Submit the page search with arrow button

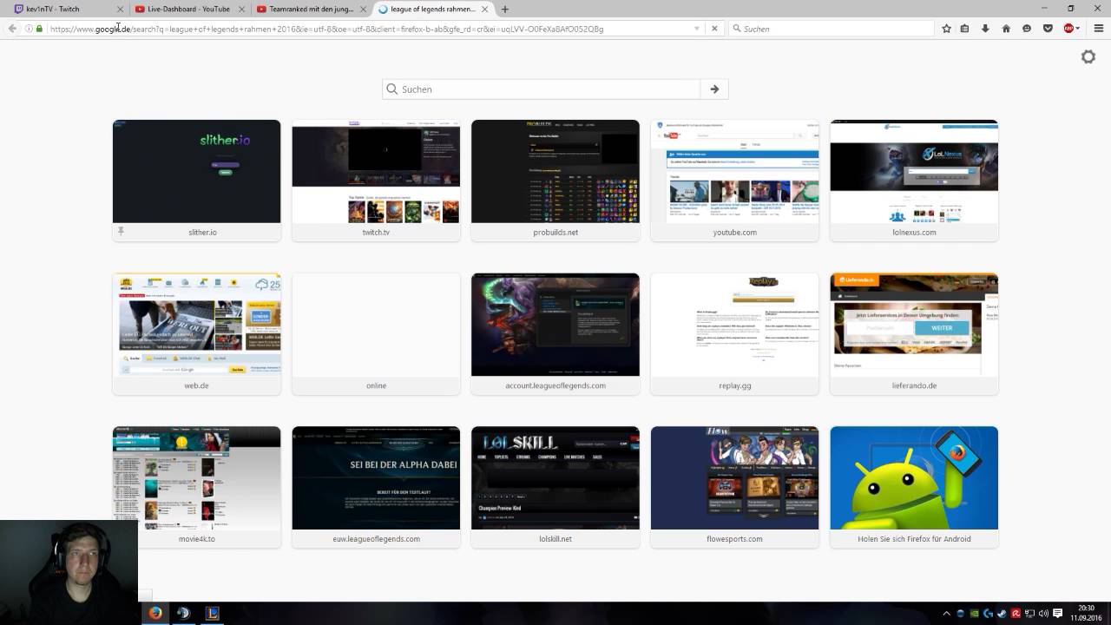point(714,89)
